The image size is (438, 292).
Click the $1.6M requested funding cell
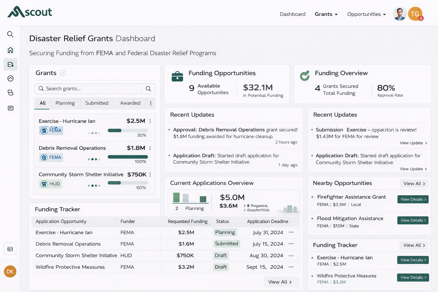click(186, 244)
